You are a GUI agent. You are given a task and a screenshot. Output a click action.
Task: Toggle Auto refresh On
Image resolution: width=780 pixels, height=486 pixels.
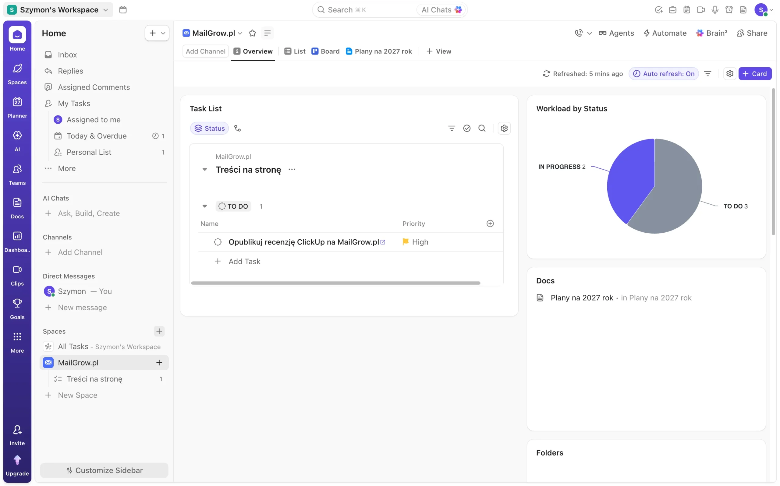coord(664,74)
